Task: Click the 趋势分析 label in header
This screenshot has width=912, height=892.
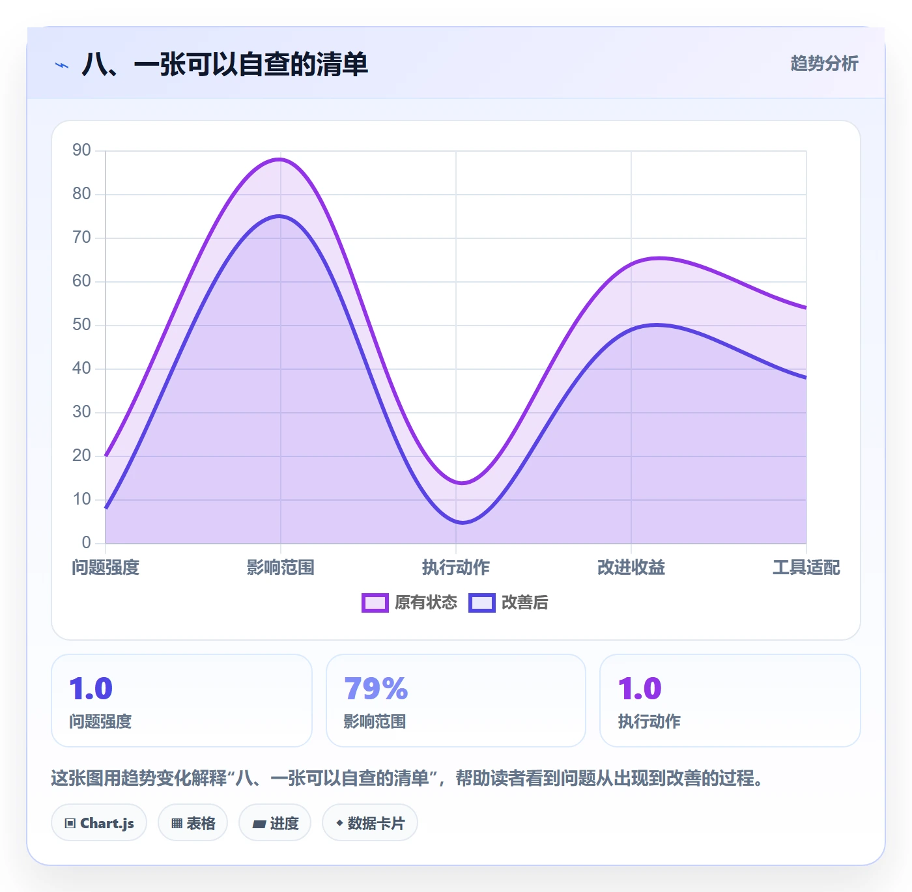Action: pyautogui.click(x=824, y=63)
